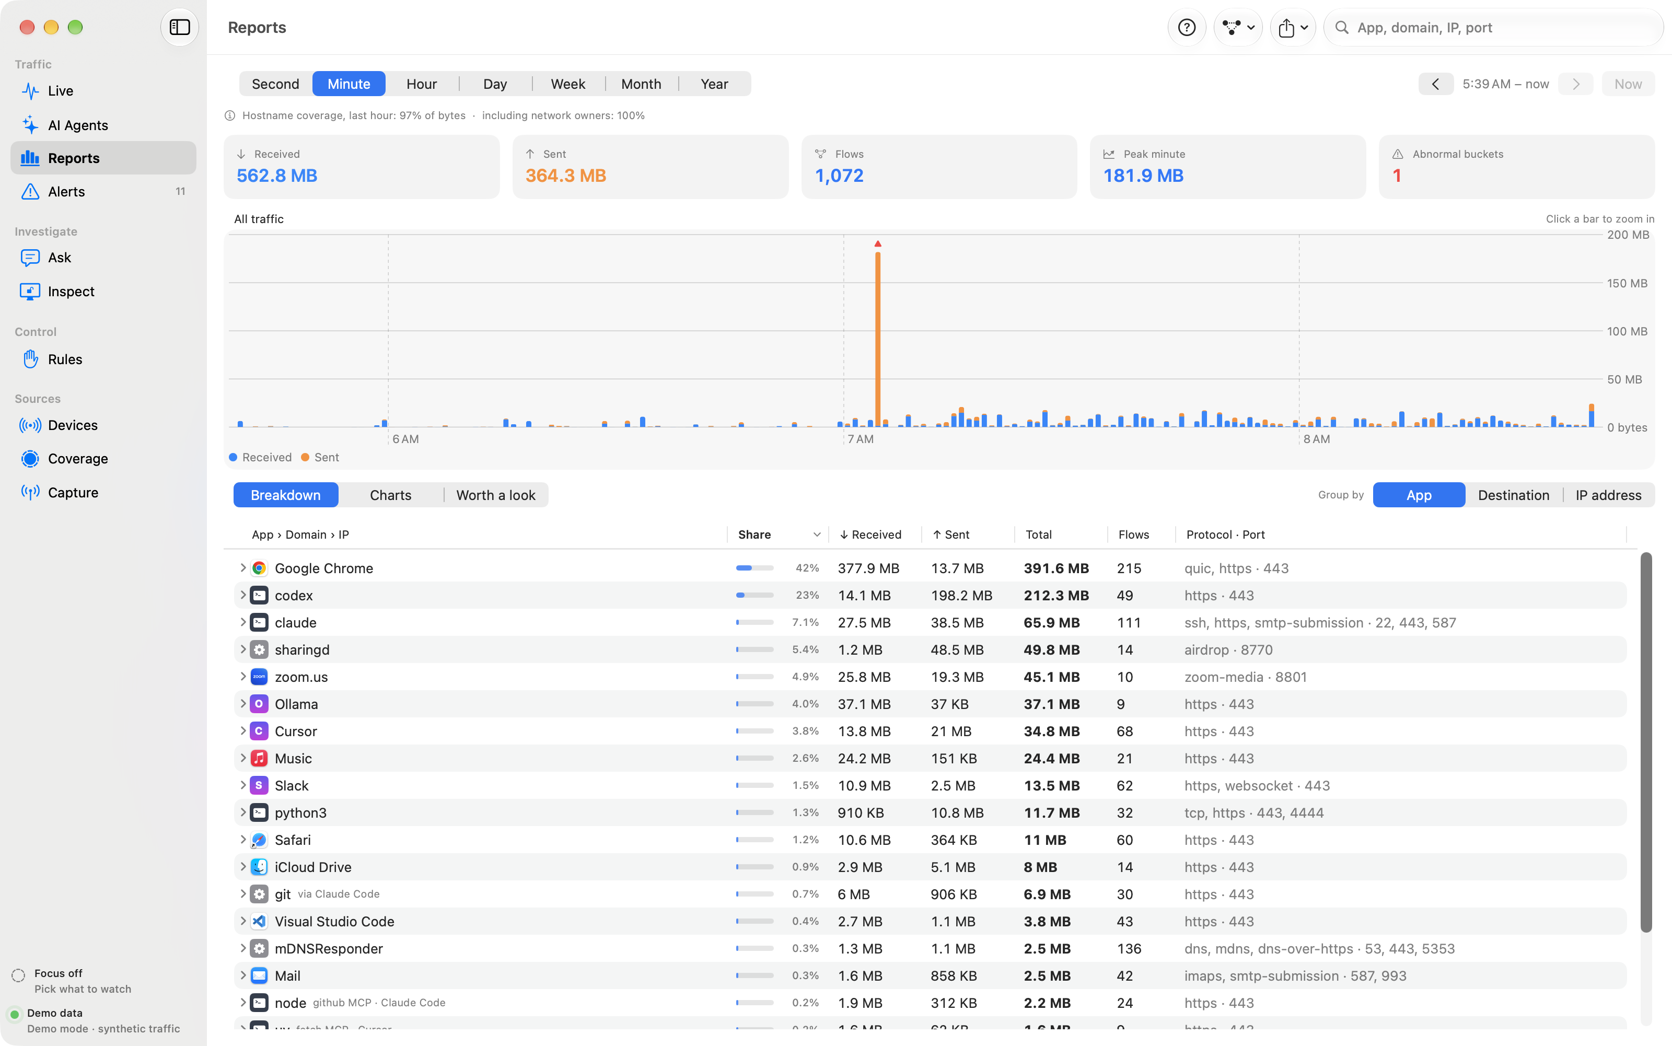
Task: Expand the Slack row
Action: [x=243, y=785]
